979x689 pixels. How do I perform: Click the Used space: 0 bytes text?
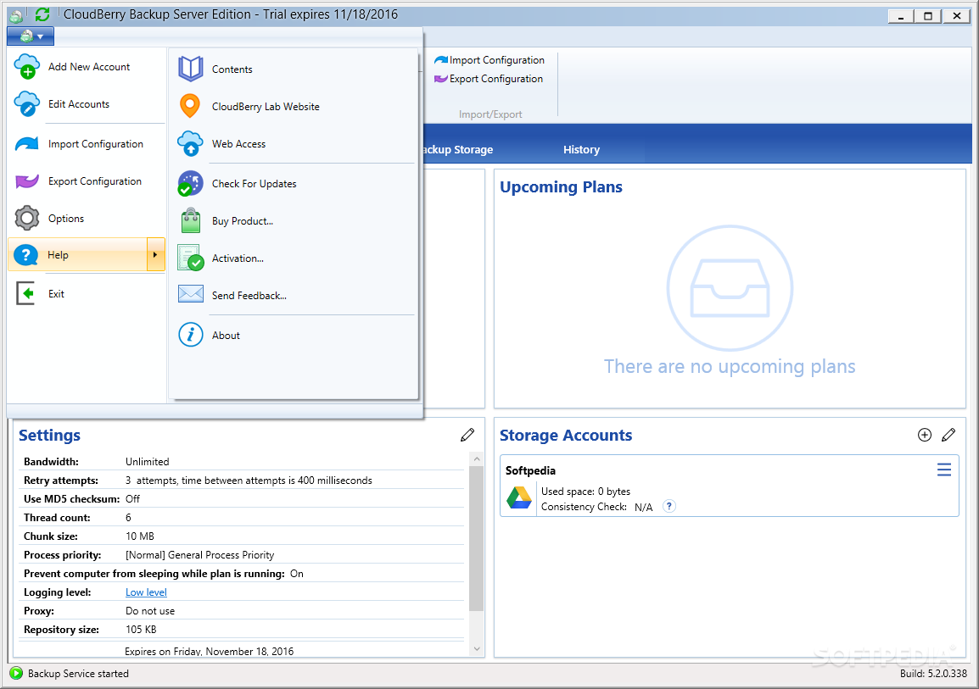585,492
